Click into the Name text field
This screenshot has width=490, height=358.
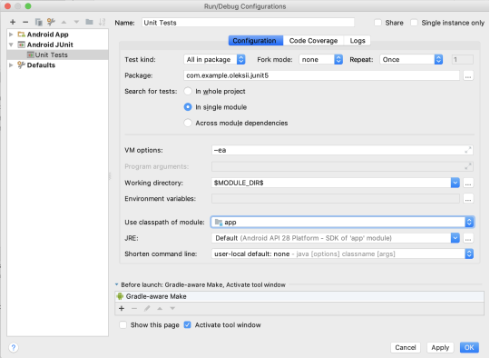248,23
